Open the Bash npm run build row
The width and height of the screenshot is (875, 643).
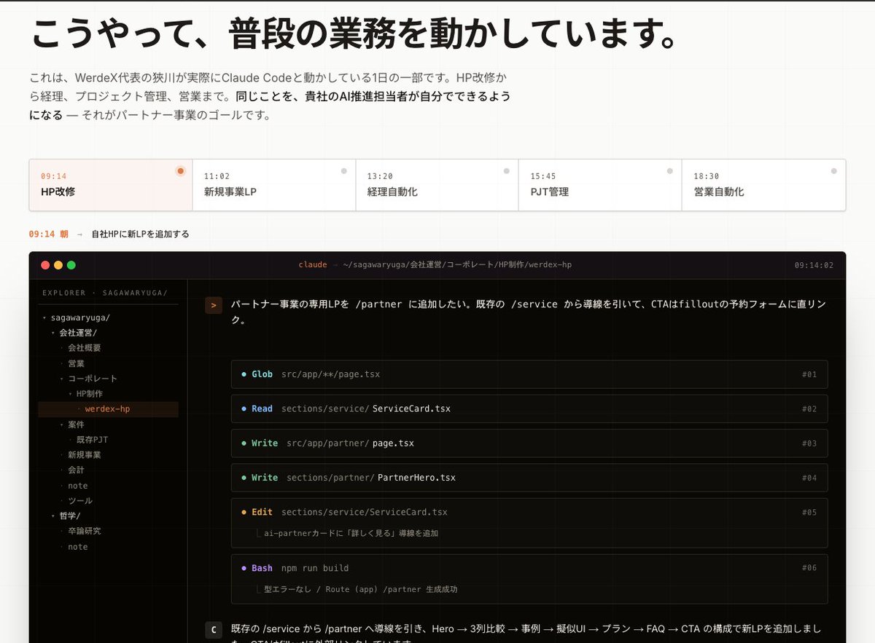(529, 579)
